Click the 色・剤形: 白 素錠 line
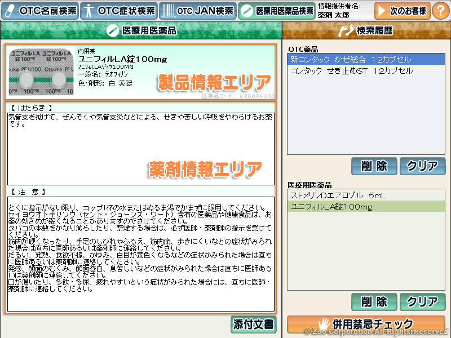The height and width of the screenshot is (338, 451). [x=105, y=83]
